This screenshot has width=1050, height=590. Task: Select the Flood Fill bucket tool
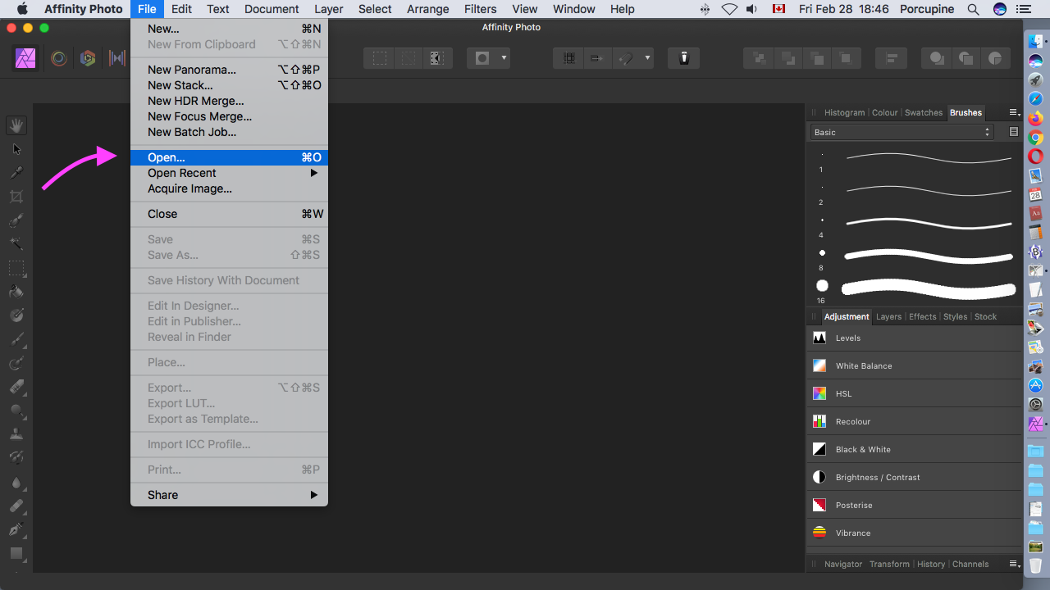(x=16, y=292)
